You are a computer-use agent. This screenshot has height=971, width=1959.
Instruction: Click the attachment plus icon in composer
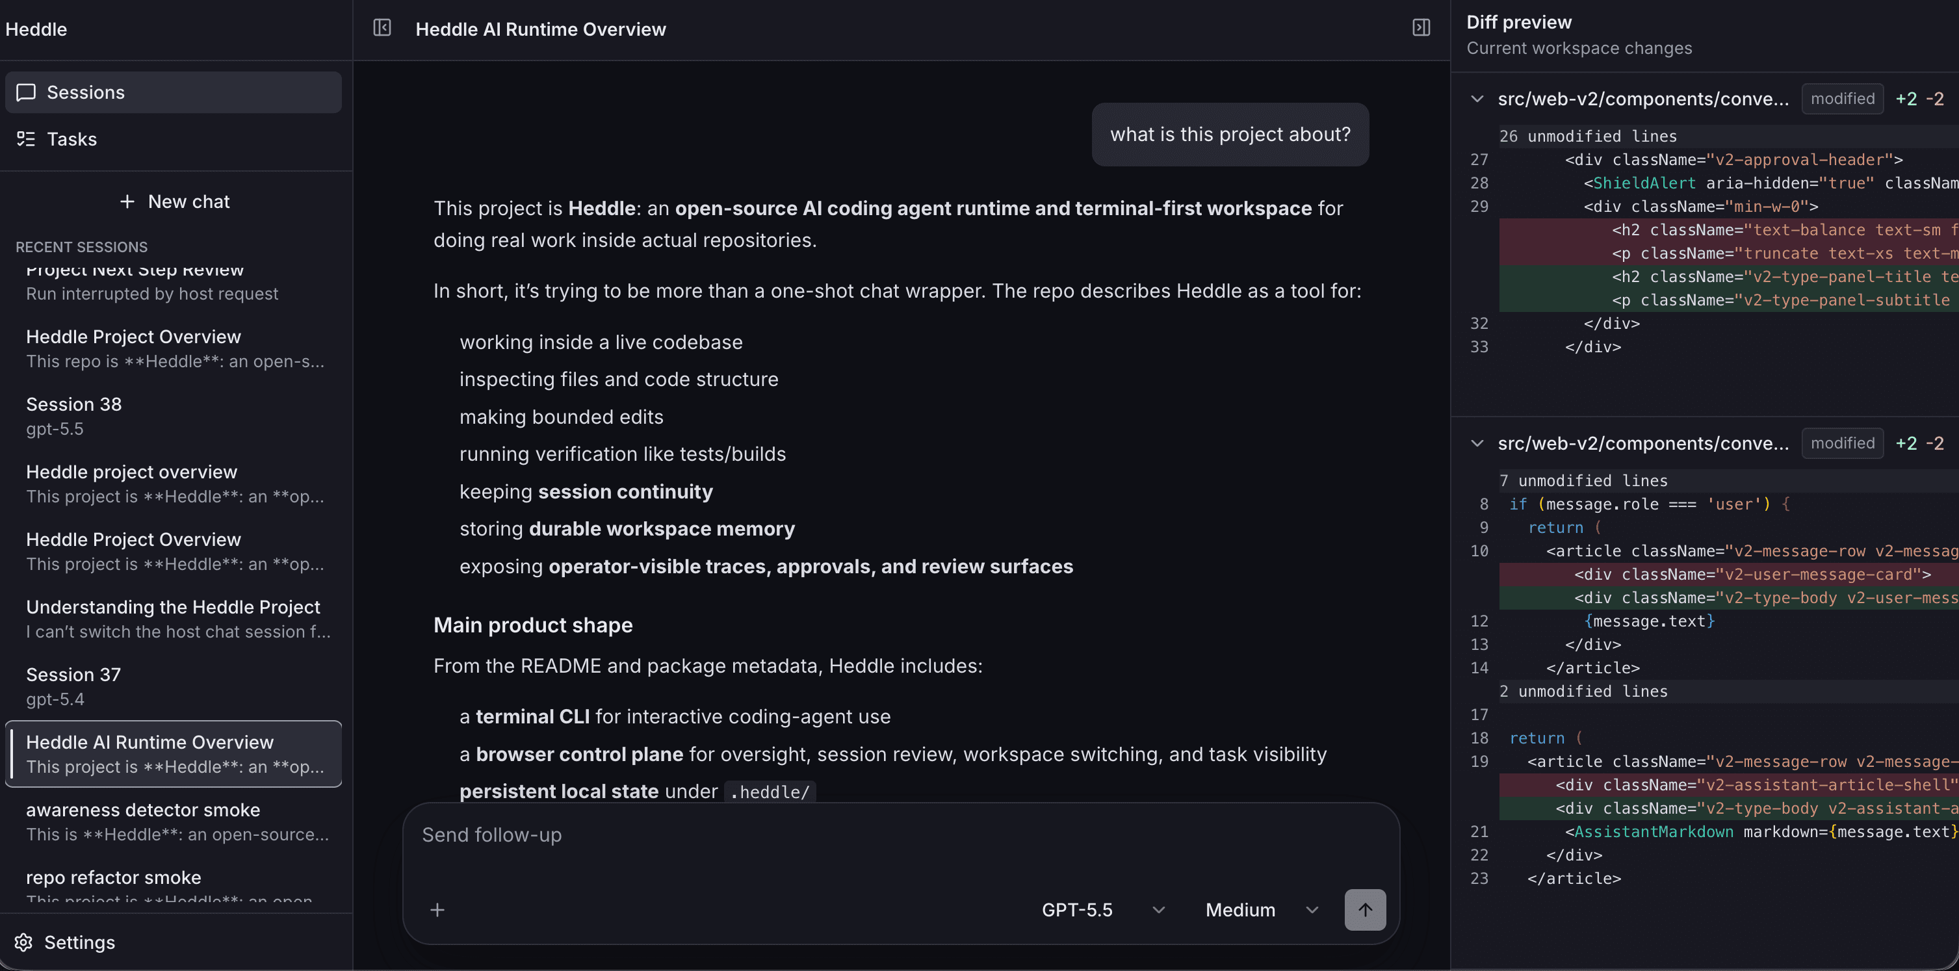click(x=437, y=909)
